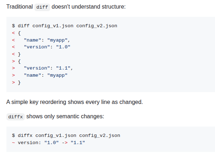Click the "A simple key reordering" sentence
The height and width of the screenshot is (157, 215).
[75, 102]
